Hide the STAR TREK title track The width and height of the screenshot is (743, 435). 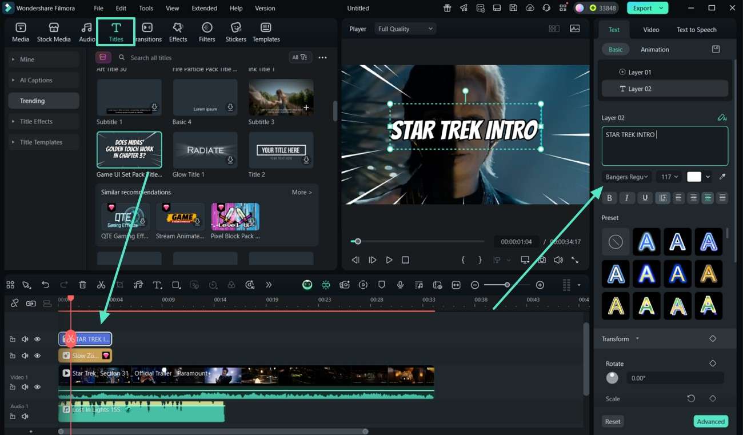pyautogui.click(x=37, y=339)
